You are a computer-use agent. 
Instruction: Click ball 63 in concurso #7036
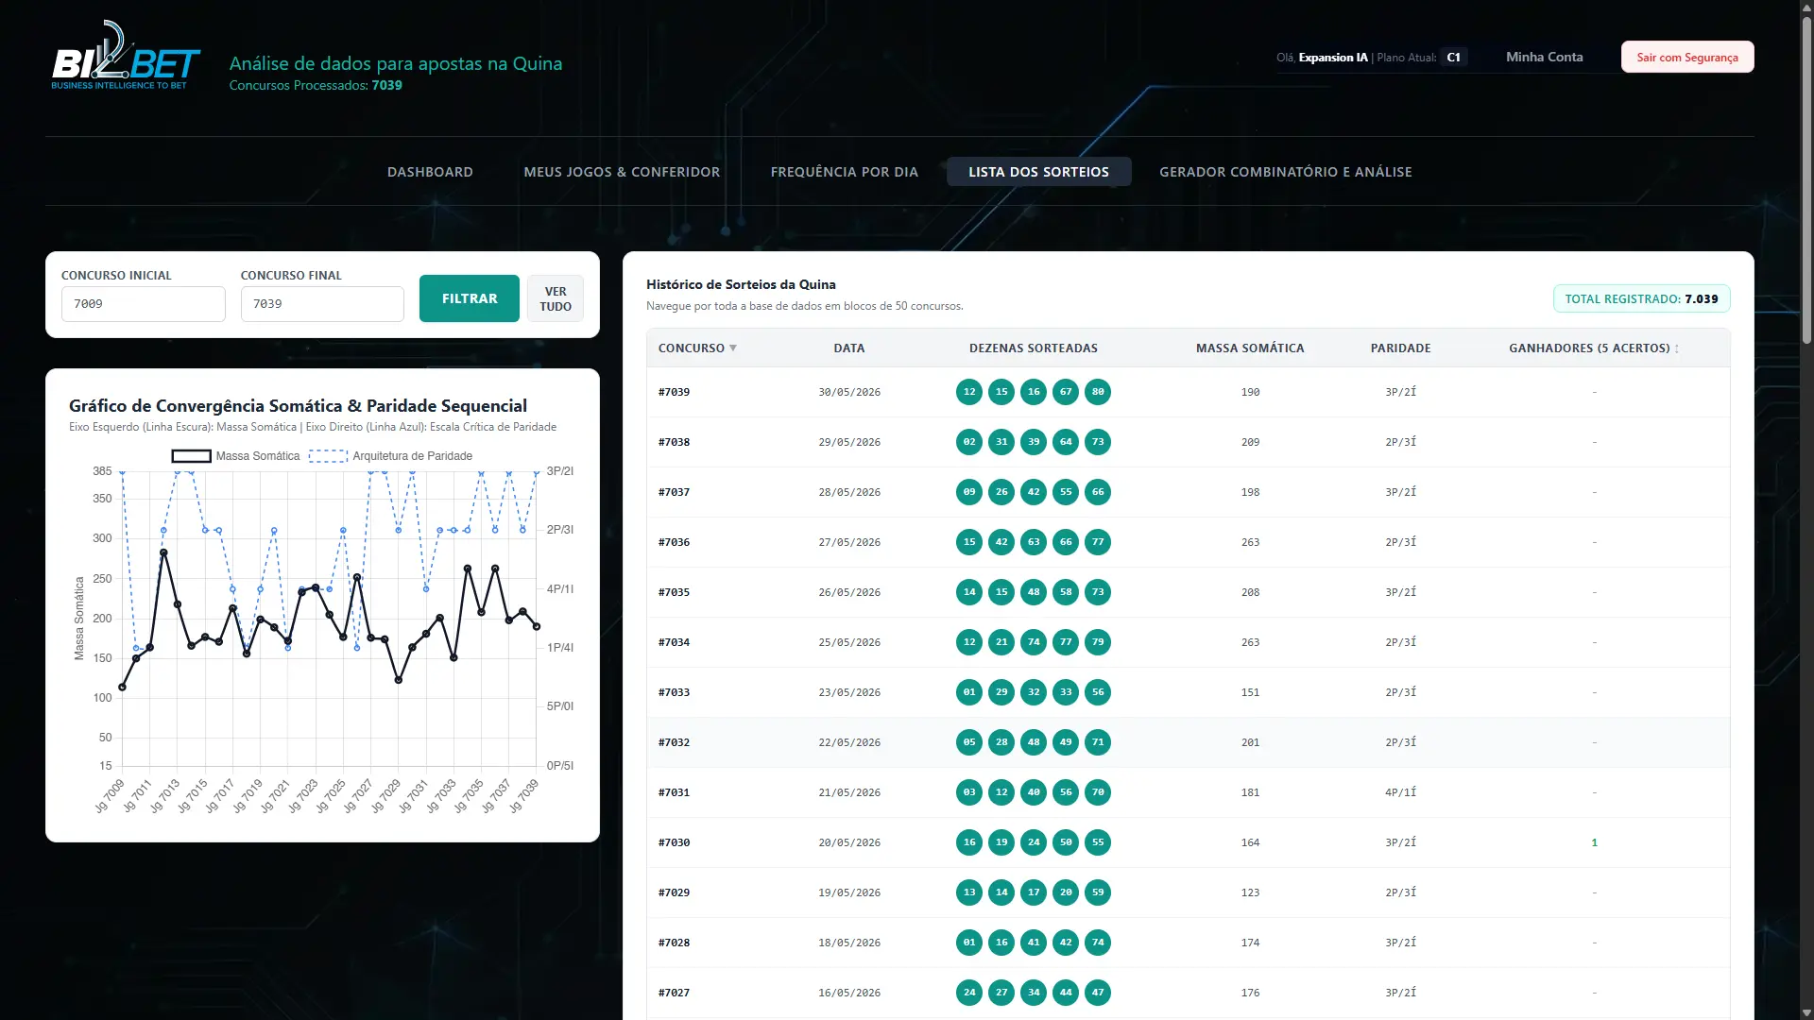pos(1034,542)
